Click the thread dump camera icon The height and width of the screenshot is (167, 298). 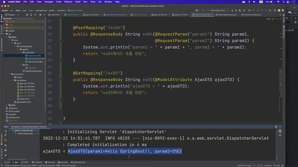point(6,145)
